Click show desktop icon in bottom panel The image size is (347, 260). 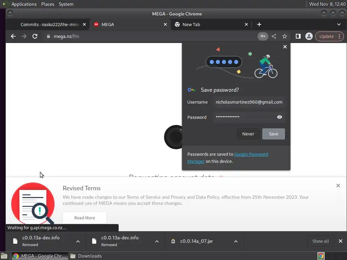(4, 256)
